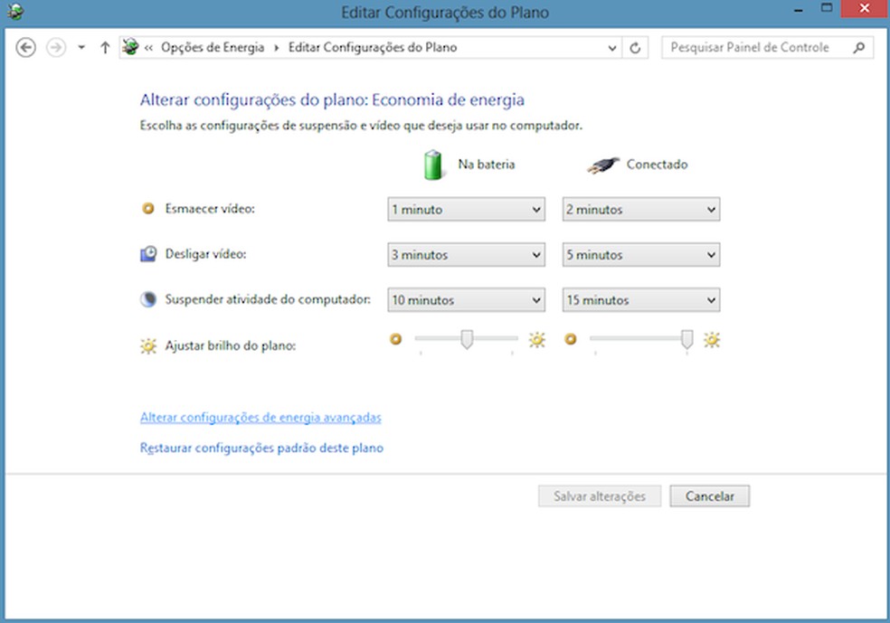890x623 pixels.
Task: Click the green battery icon
Action: pyautogui.click(x=433, y=165)
